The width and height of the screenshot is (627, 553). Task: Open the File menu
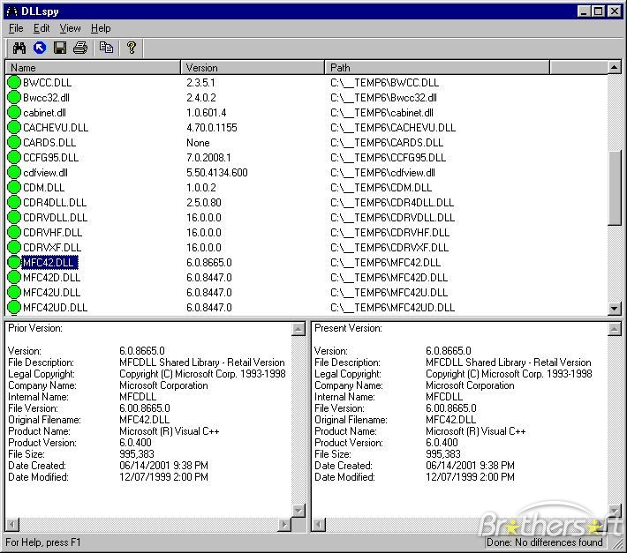(x=16, y=28)
